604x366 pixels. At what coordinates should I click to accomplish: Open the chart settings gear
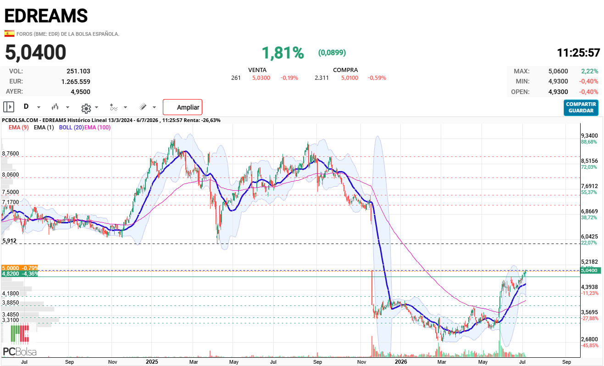coord(86,108)
